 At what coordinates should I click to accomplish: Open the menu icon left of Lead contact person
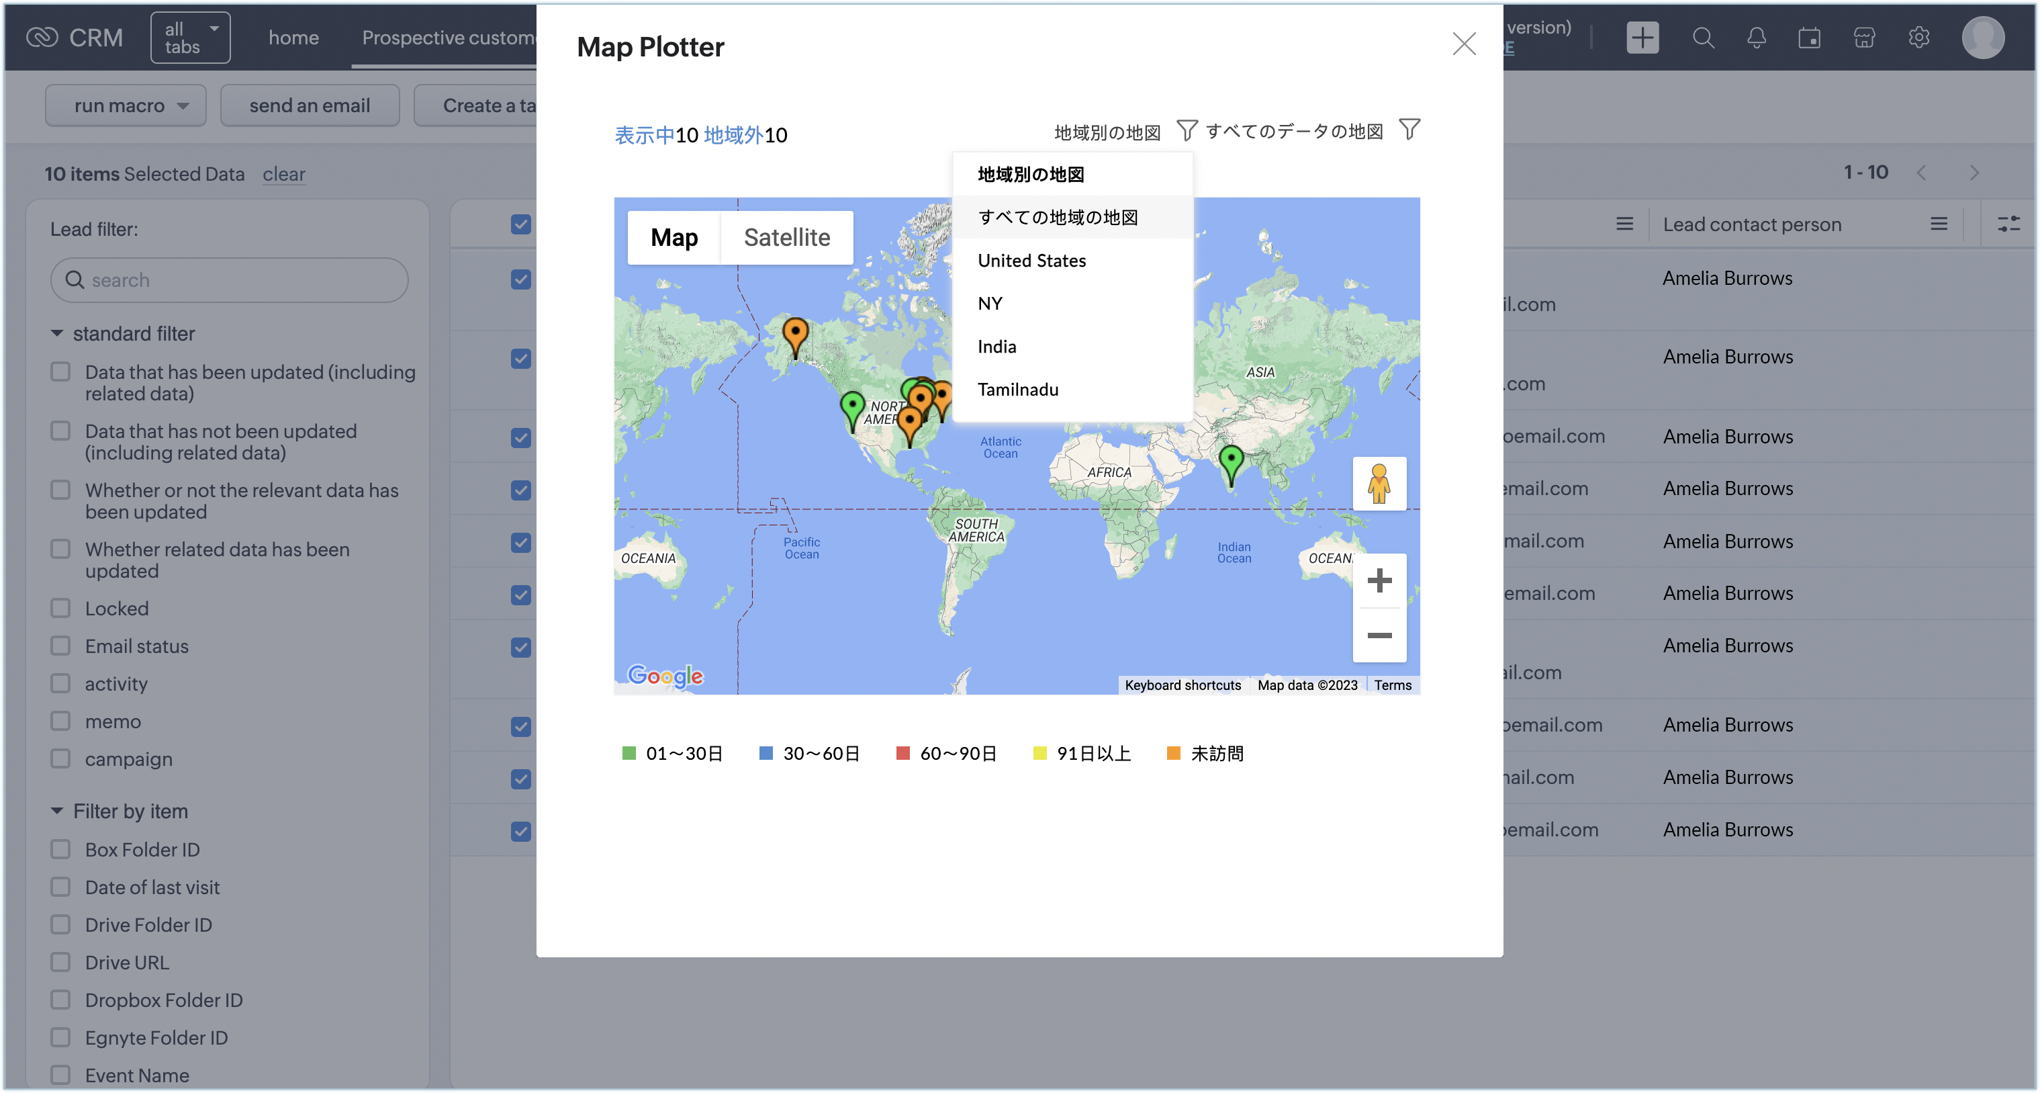[1624, 224]
